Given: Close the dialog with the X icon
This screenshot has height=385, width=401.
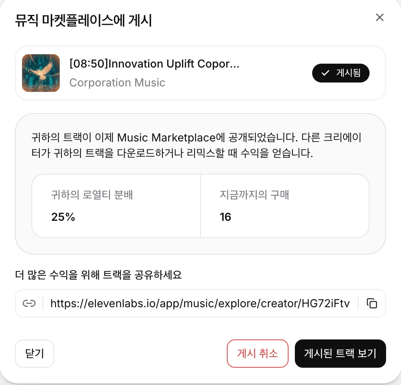Looking at the screenshot, I should point(379,17).
